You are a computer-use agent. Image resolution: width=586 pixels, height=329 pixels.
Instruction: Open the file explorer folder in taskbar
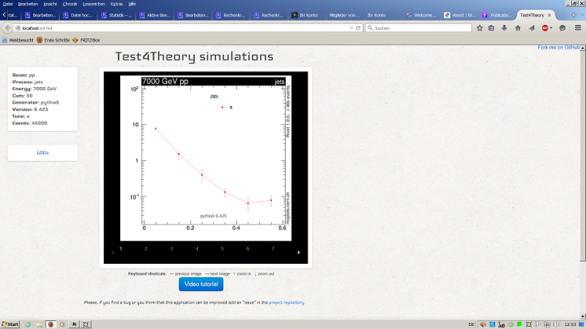point(40,325)
